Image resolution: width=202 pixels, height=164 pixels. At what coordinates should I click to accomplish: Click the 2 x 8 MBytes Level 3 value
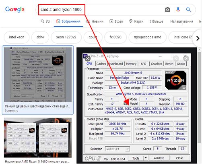pos(160,139)
